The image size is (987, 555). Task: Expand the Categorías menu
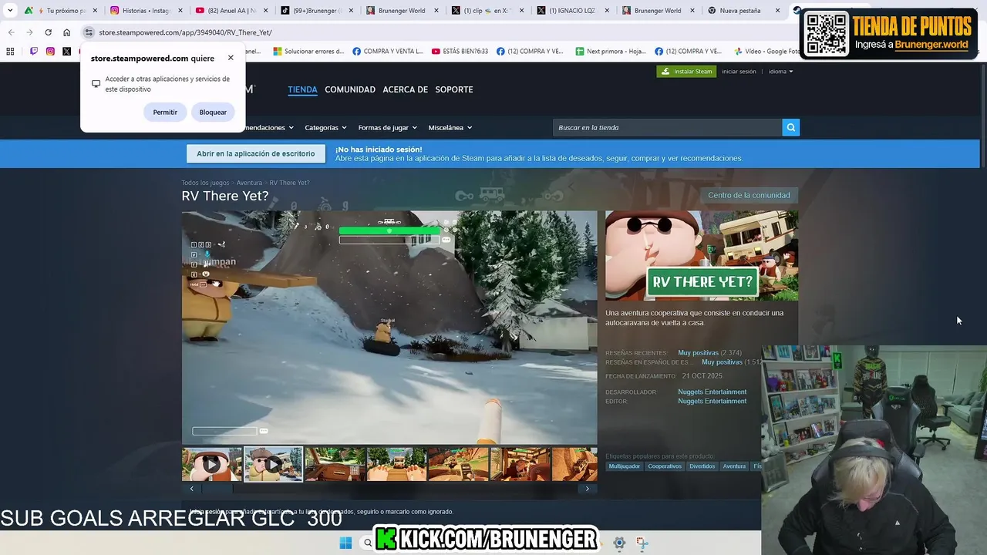(x=325, y=127)
